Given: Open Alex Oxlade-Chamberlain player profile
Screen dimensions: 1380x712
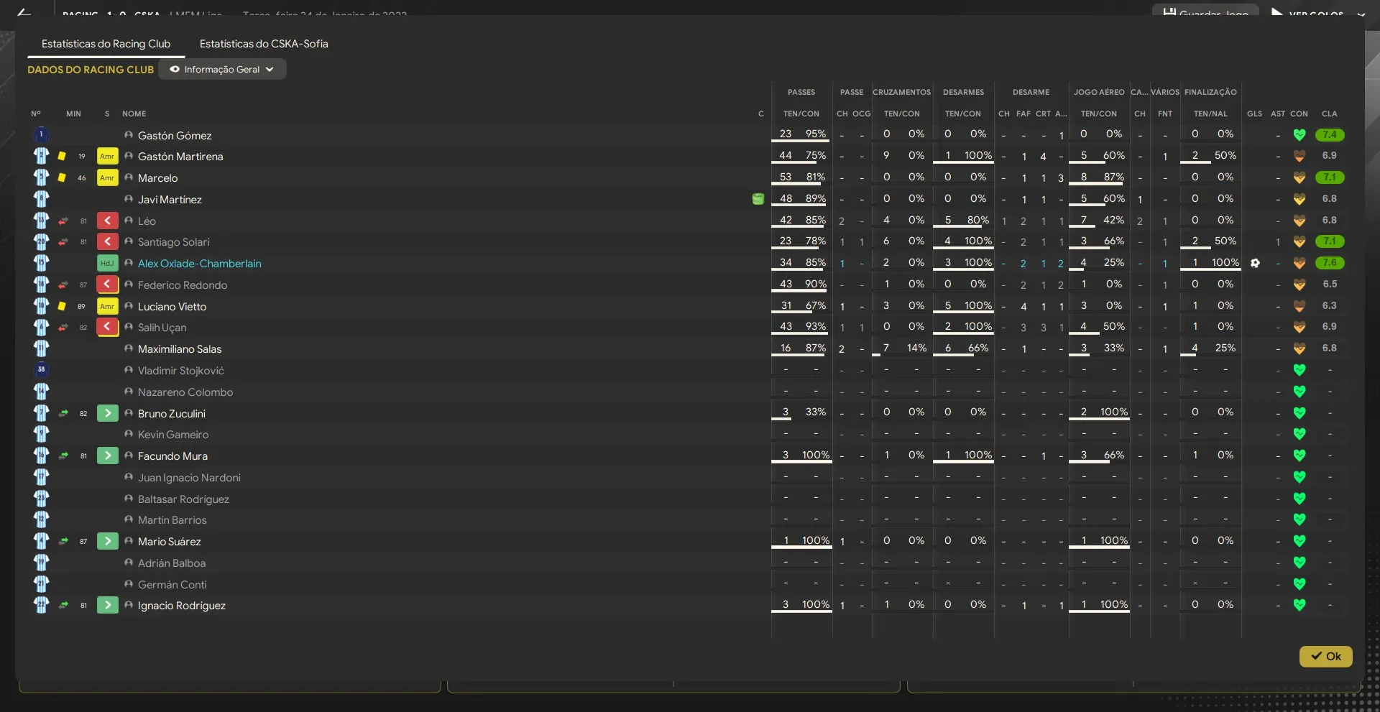Looking at the screenshot, I should coord(200,264).
